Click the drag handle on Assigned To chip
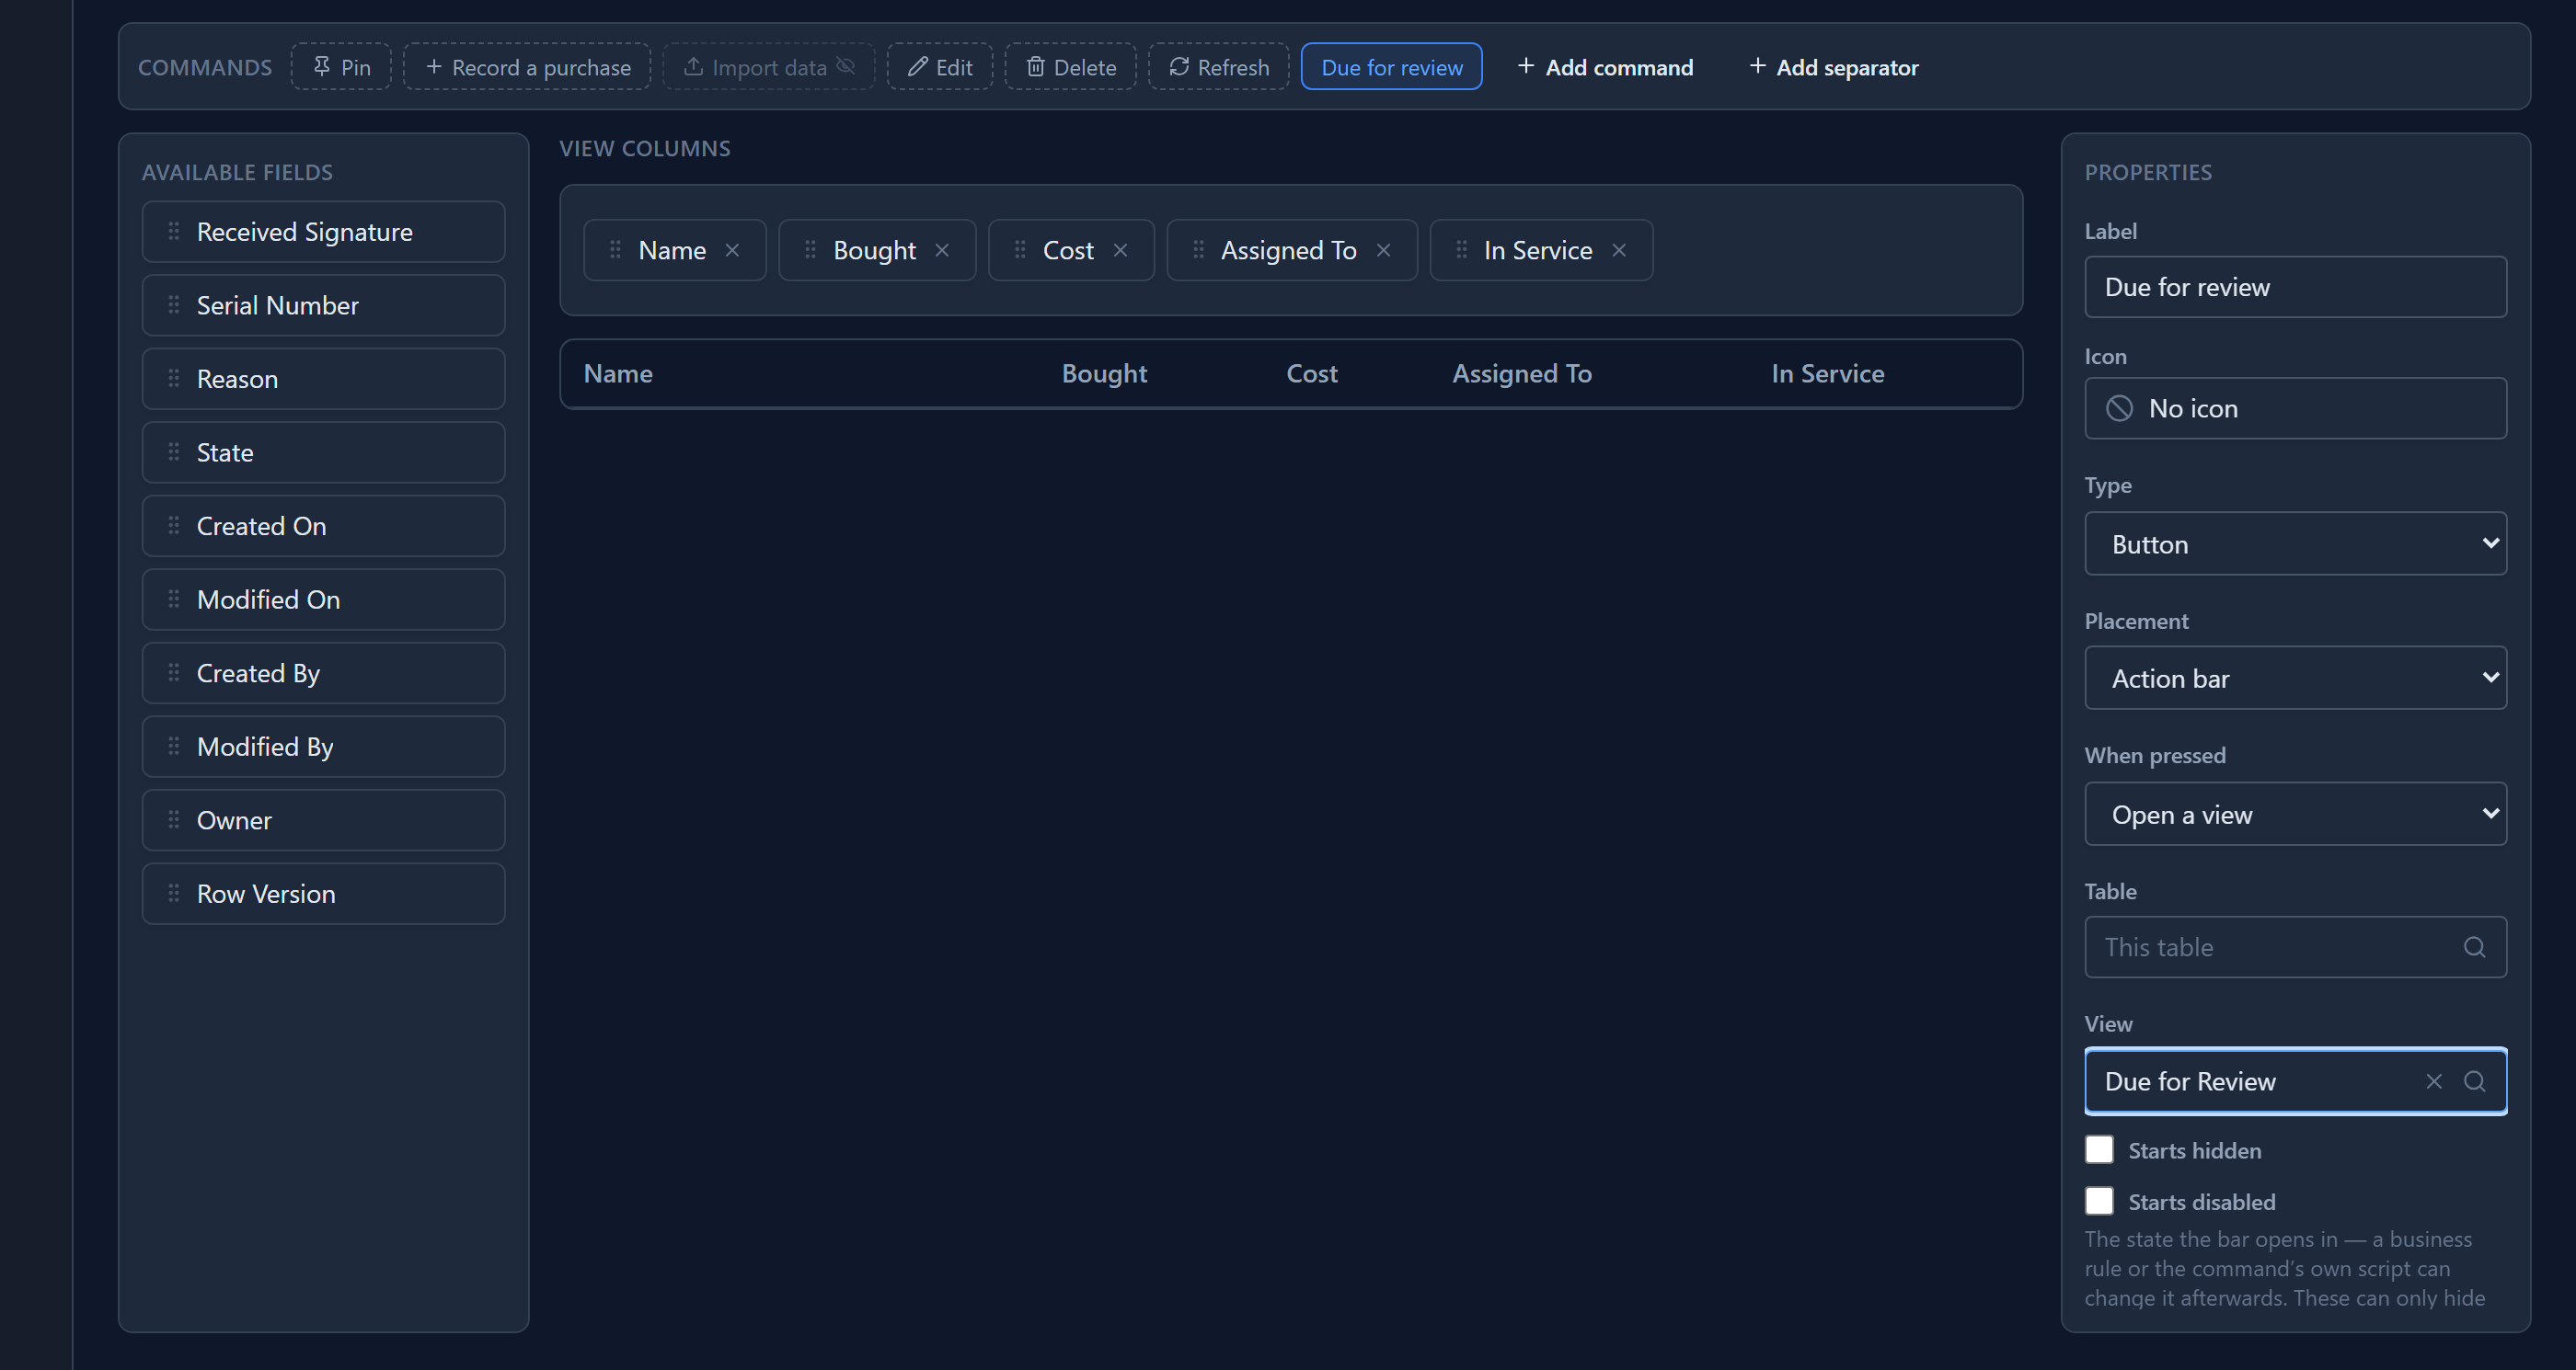 1198,250
